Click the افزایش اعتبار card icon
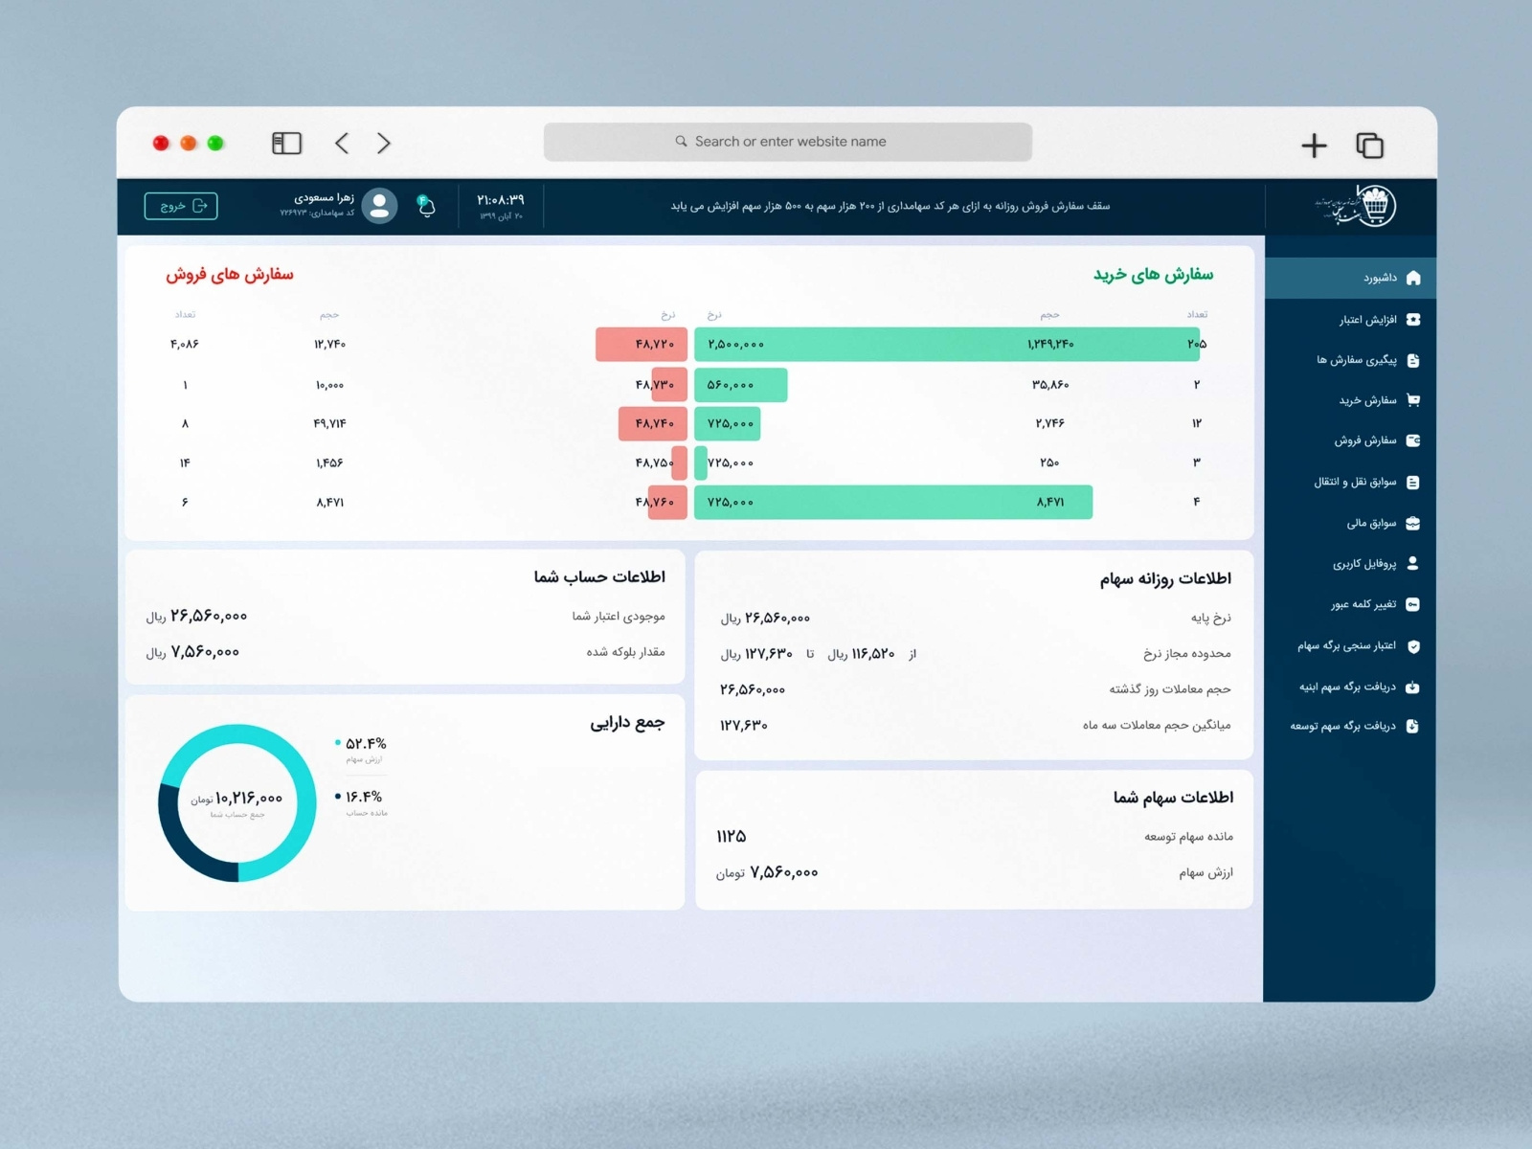 tap(1414, 319)
